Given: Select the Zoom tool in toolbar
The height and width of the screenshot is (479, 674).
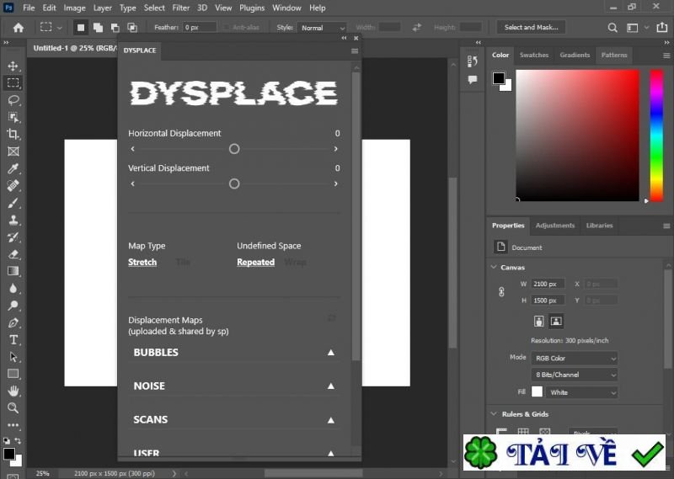Looking at the screenshot, I should (x=13, y=407).
